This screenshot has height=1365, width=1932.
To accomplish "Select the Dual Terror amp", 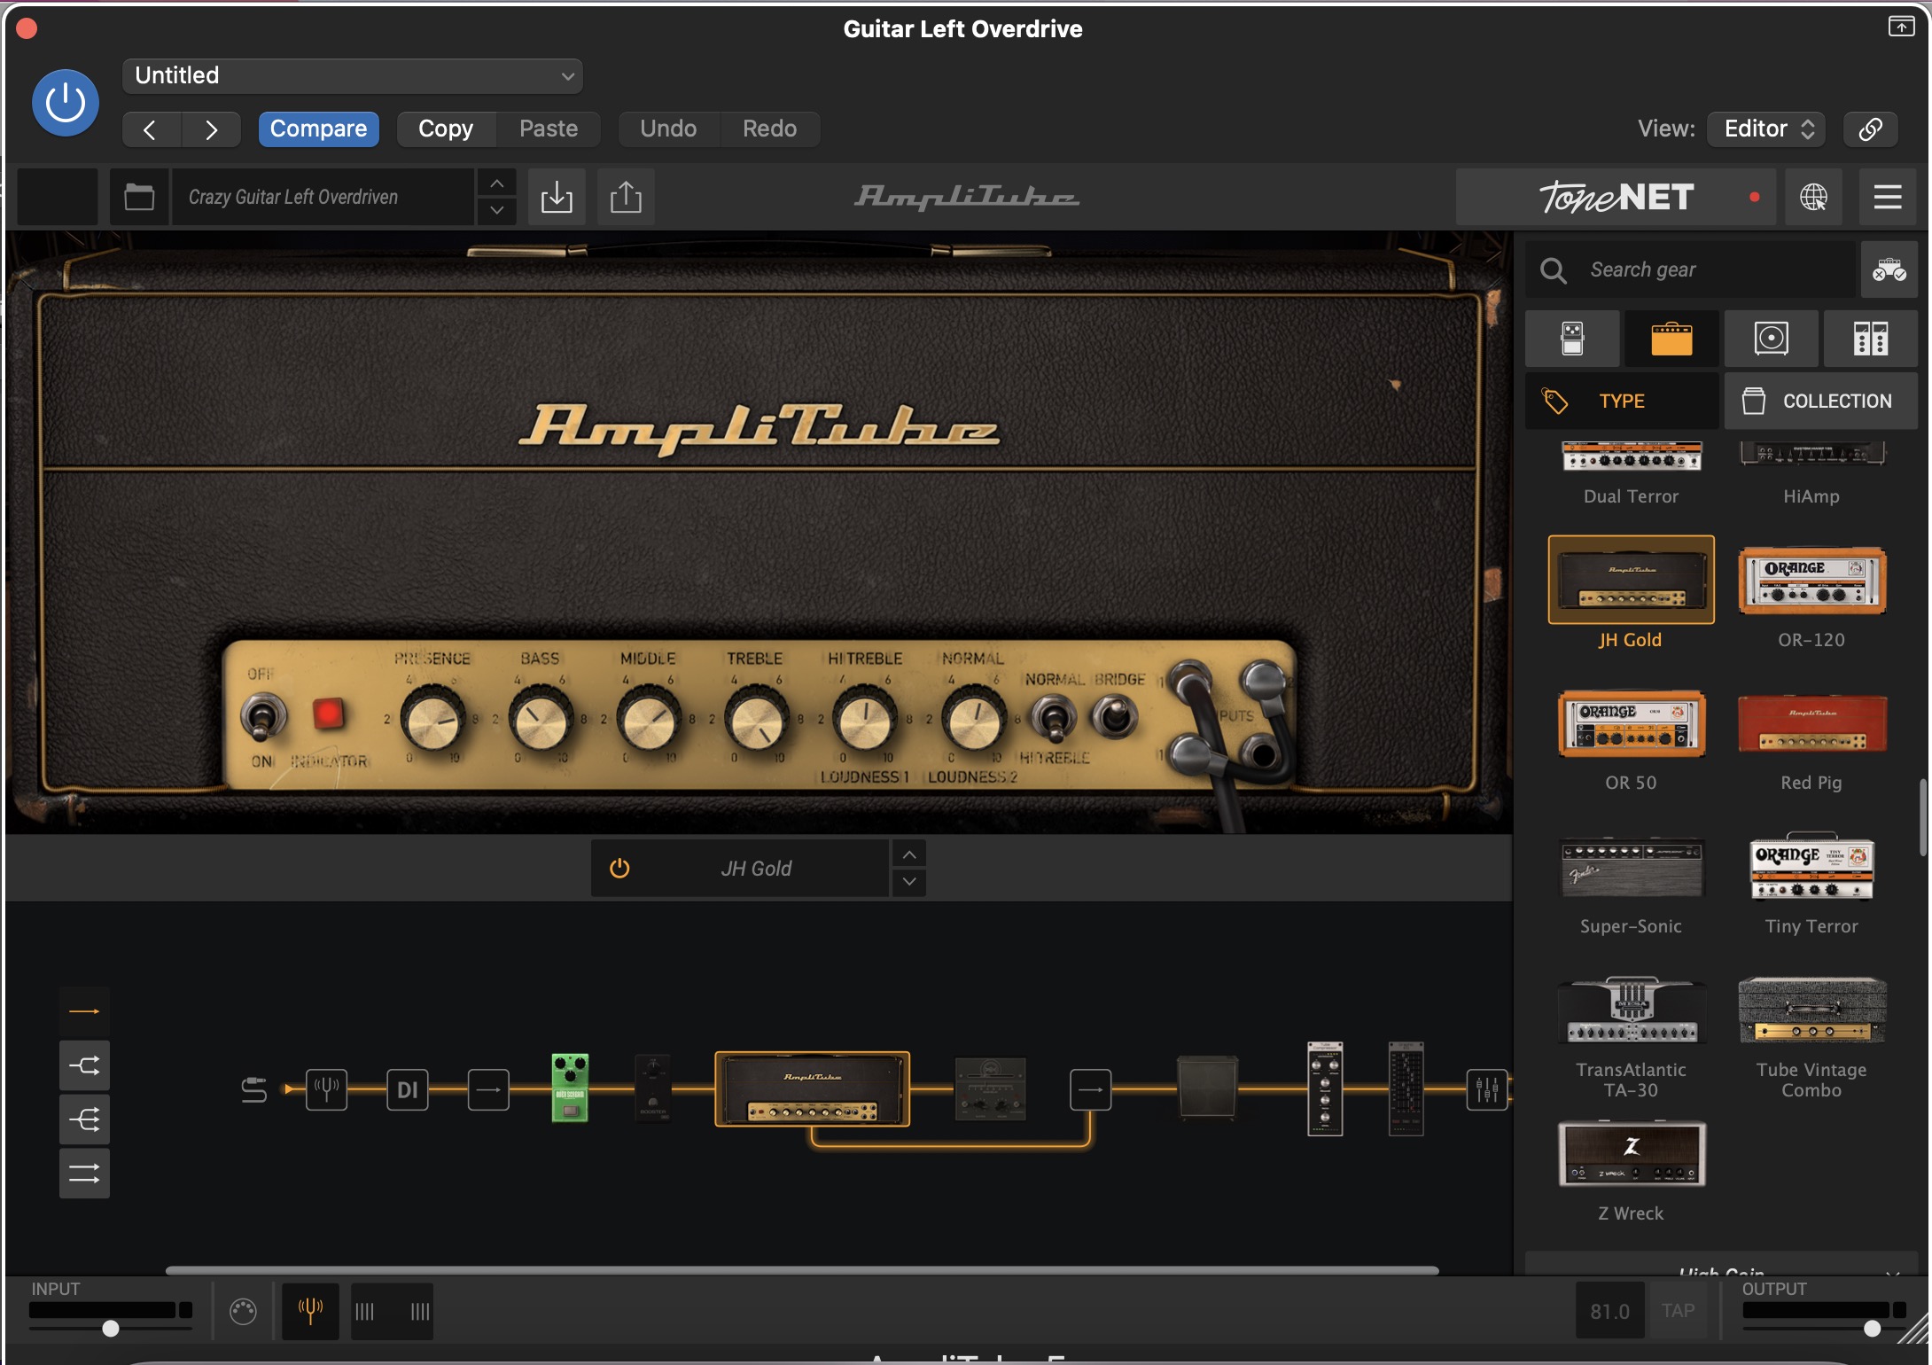I will coord(1631,474).
